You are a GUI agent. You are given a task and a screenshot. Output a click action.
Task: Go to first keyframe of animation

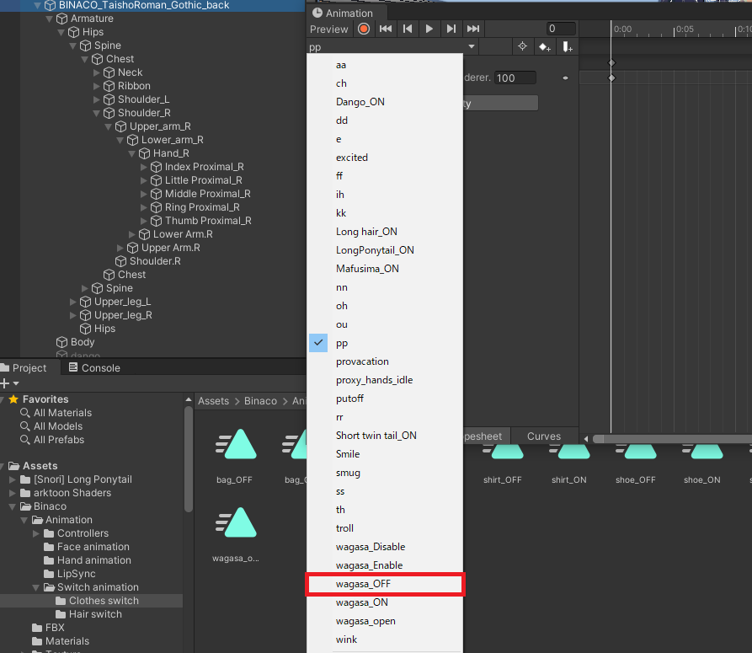coord(386,29)
